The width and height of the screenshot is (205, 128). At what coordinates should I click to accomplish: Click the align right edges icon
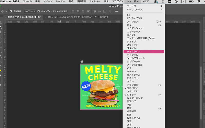[83, 11]
